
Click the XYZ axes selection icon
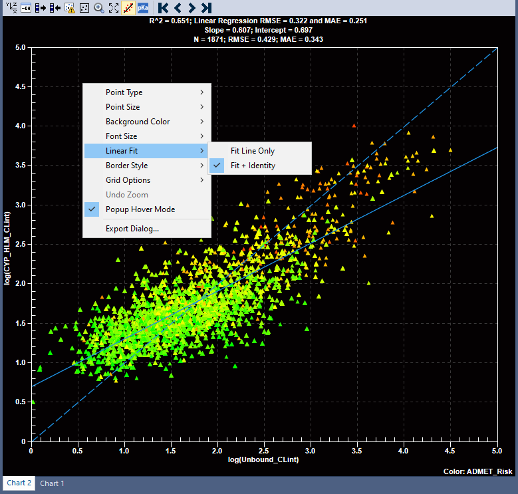pos(11,7)
